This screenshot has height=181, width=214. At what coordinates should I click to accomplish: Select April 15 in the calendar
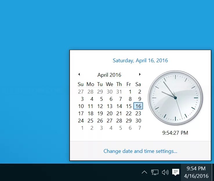pos(129,106)
